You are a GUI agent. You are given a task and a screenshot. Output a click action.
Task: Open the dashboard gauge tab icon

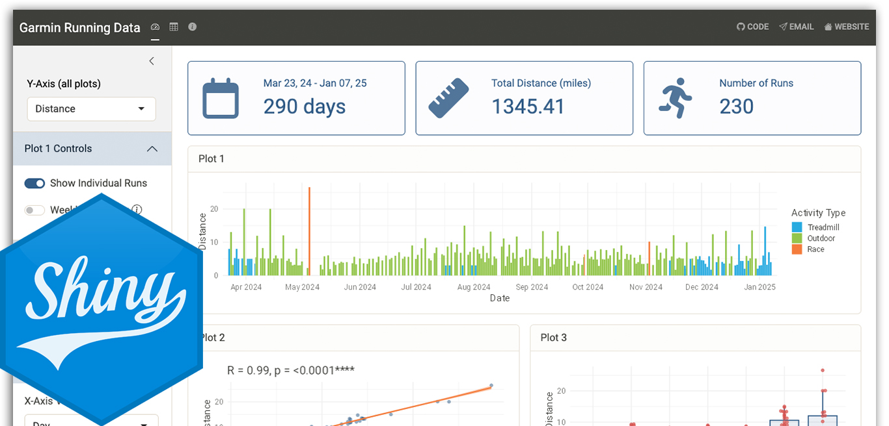pyautogui.click(x=155, y=27)
